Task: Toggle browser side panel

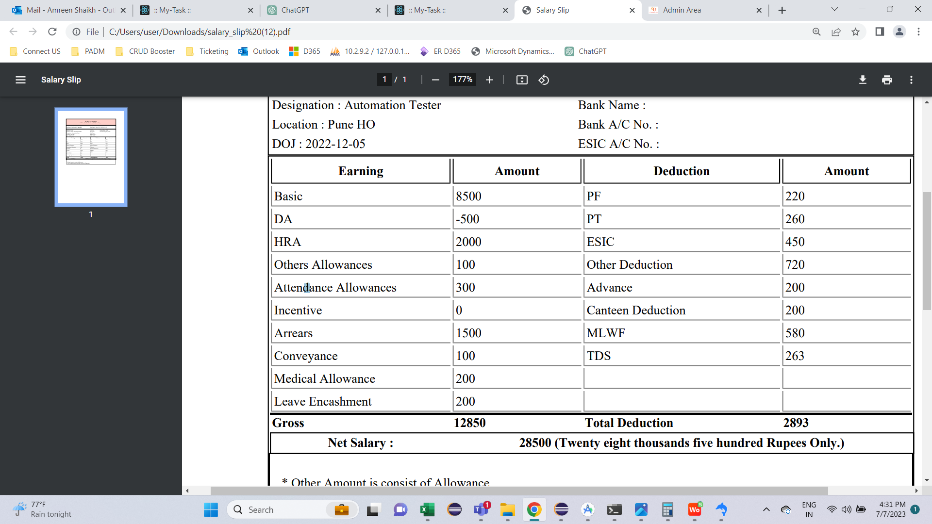Action: pos(880,32)
